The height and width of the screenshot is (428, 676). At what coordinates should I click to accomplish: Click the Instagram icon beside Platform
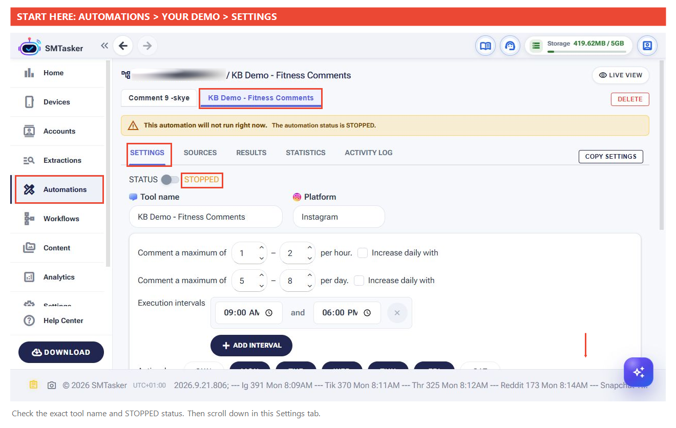pos(297,197)
